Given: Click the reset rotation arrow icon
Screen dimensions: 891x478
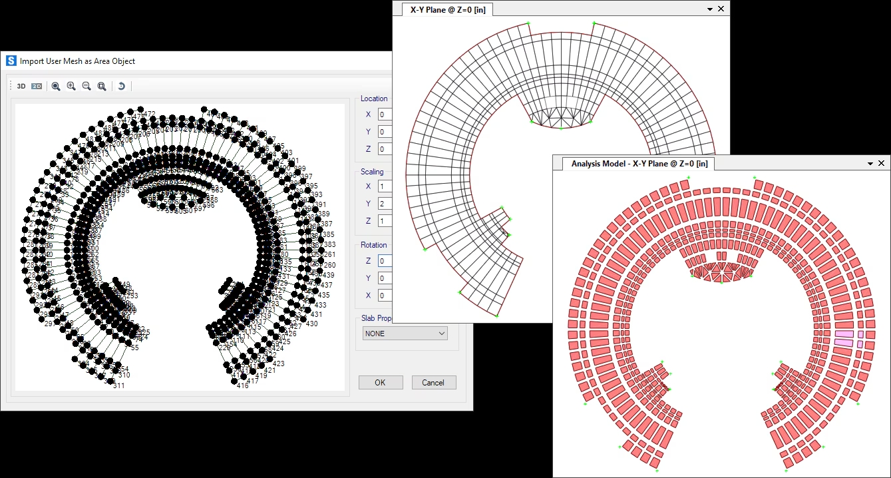Looking at the screenshot, I should pos(121,86).
